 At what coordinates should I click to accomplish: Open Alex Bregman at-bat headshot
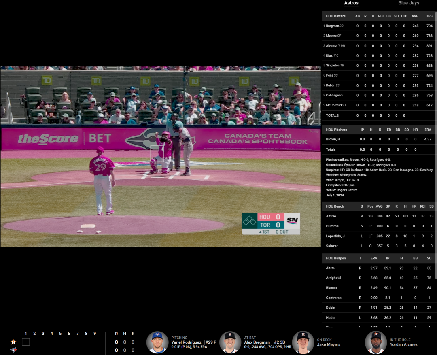click(x=230, y=342)
